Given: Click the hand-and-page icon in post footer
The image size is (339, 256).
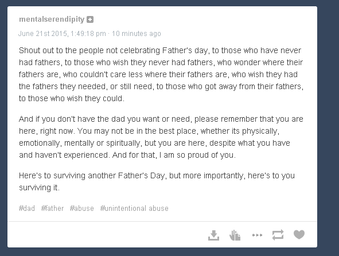Looking at the screenshot, I should coord(235,235).
